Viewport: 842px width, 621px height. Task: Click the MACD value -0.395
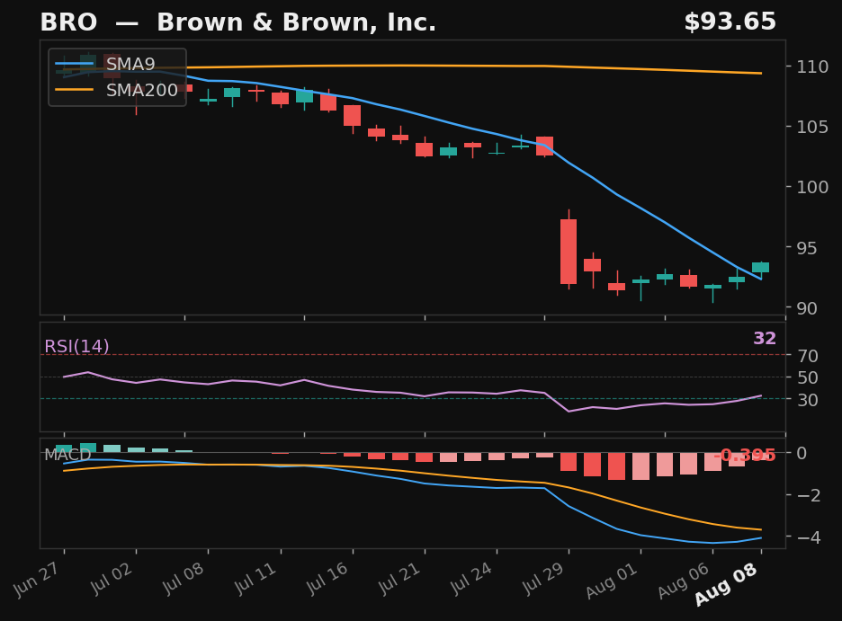coord(745,456)
